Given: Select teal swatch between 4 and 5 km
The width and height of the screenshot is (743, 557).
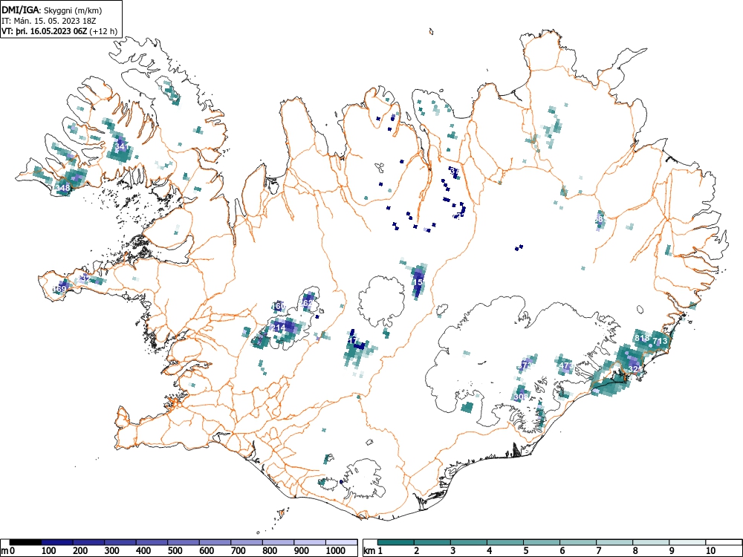Looking at the screenshot, I should [505, 542].
